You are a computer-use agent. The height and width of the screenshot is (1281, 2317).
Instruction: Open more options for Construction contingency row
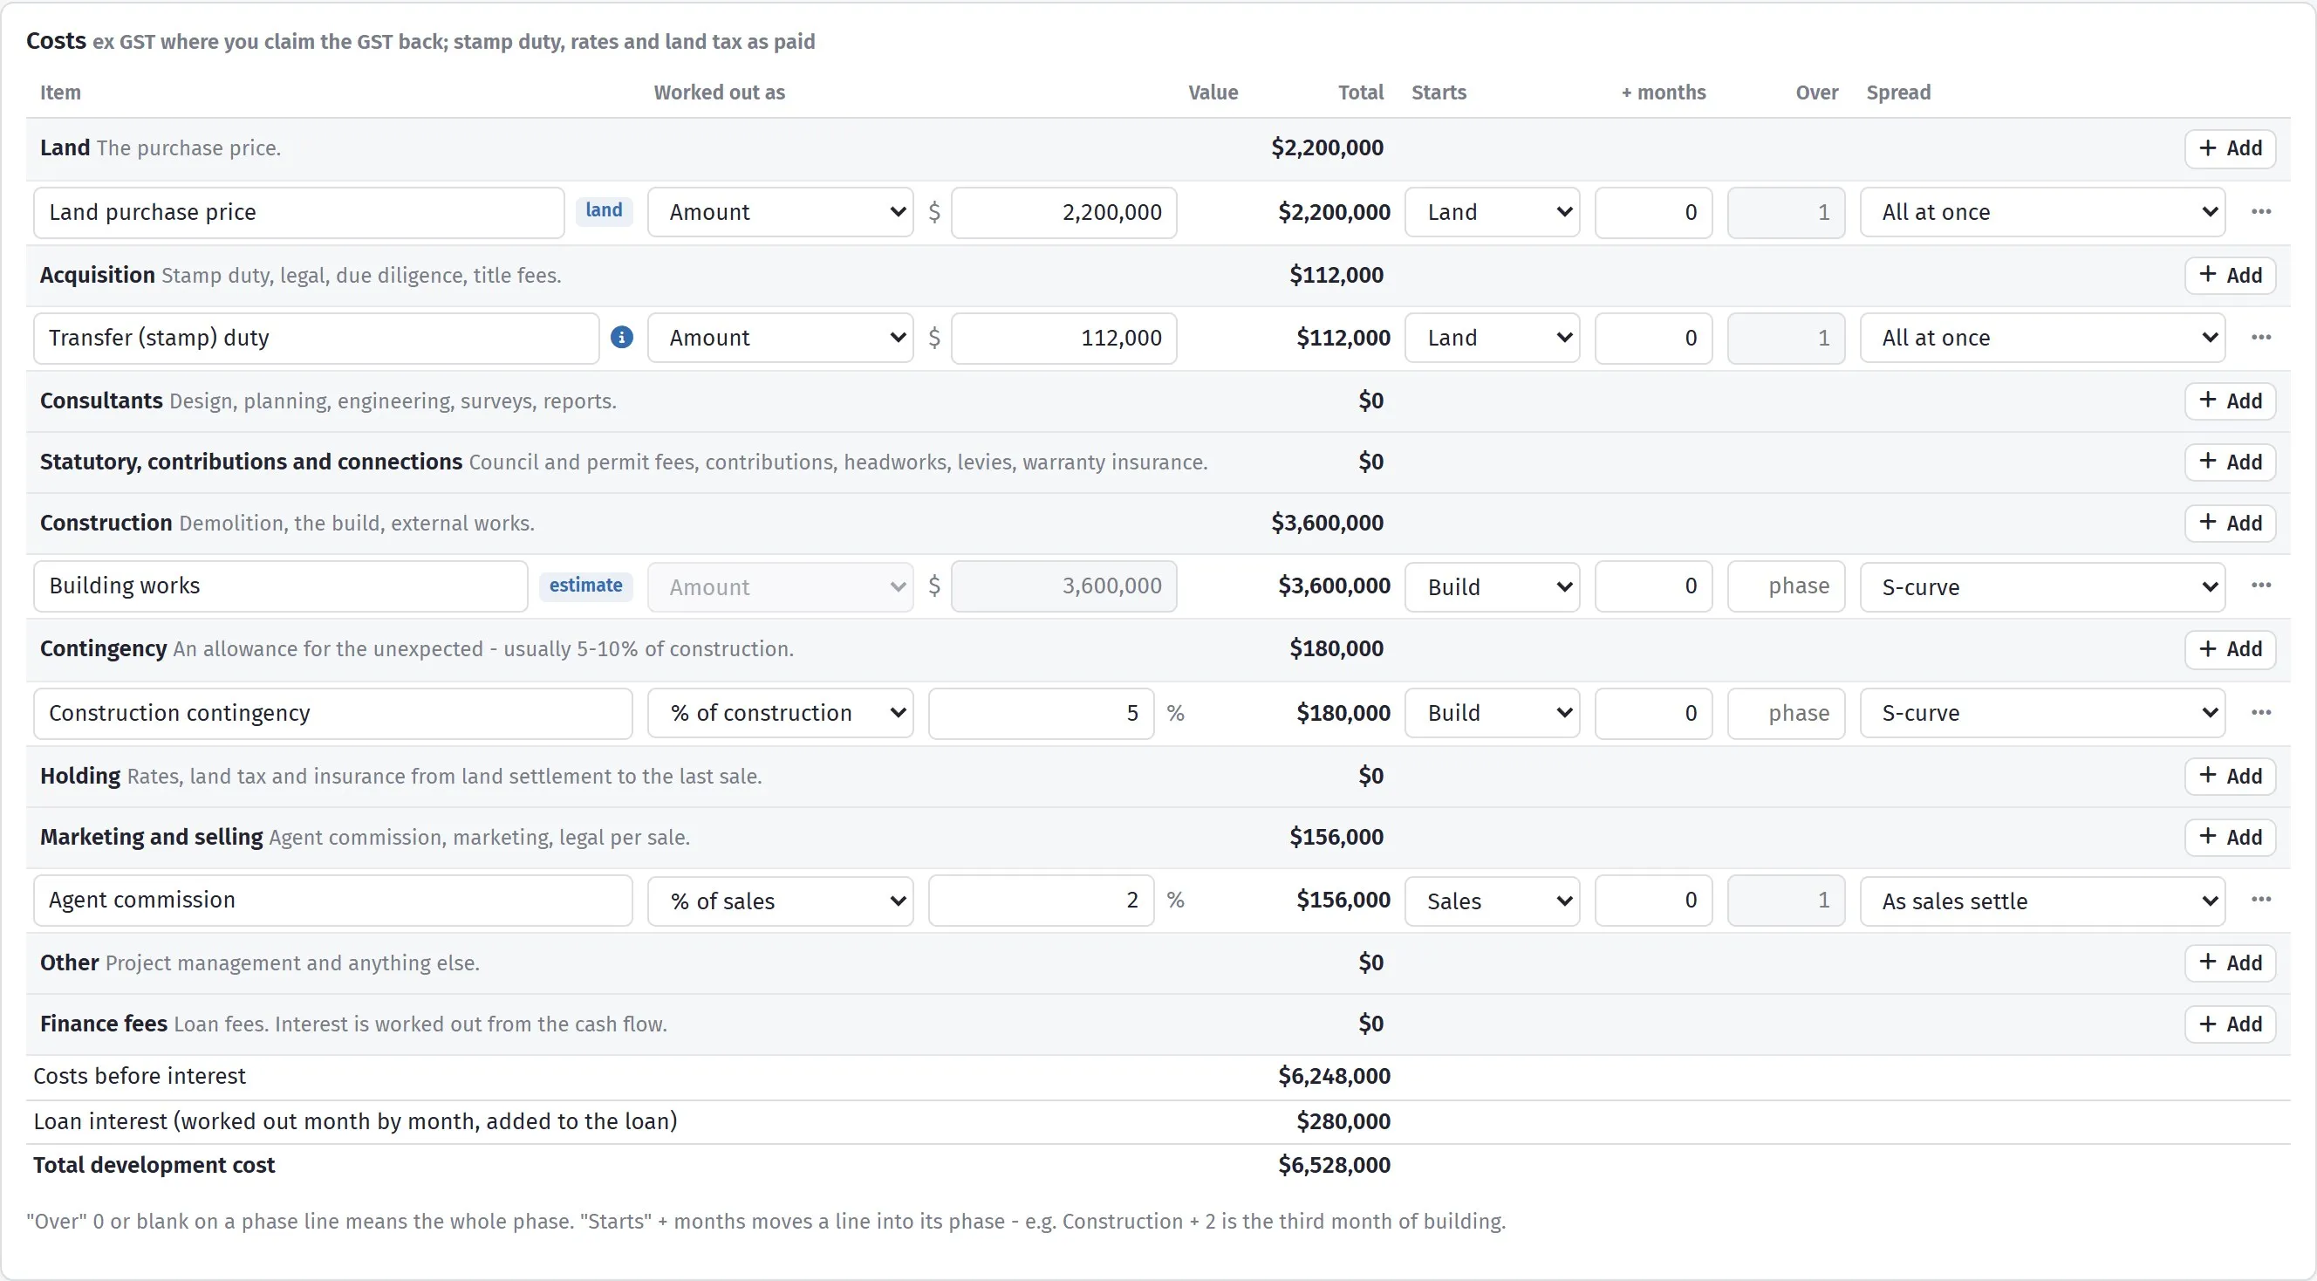pyautogui.click(x=2261, y=712)
